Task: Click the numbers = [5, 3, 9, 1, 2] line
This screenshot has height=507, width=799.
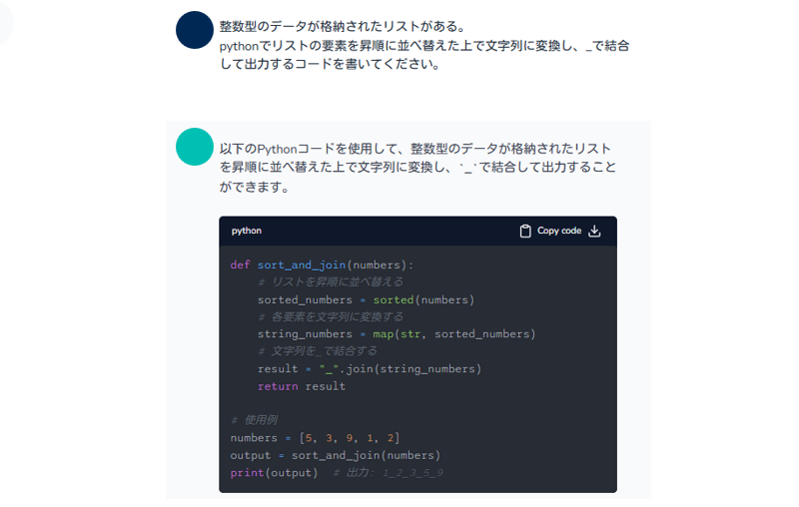Action: [315, 438]
